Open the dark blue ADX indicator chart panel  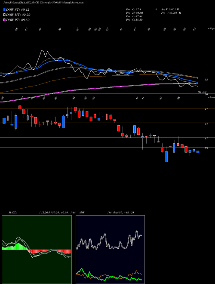(x=110, y=250)
